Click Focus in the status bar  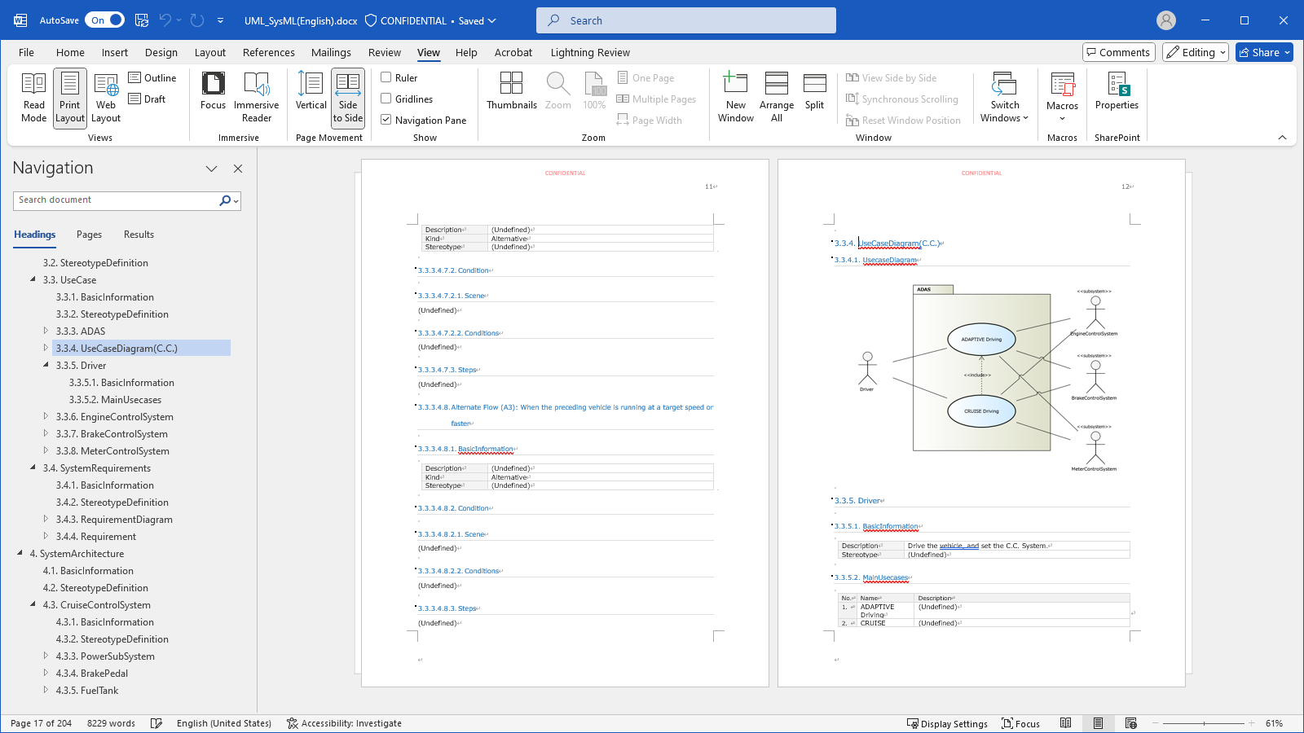click(1020, 723)
